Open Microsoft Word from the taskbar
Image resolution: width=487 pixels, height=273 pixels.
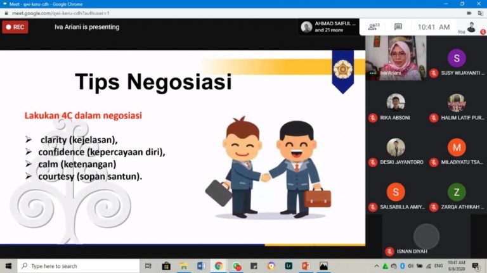(201, 266)
